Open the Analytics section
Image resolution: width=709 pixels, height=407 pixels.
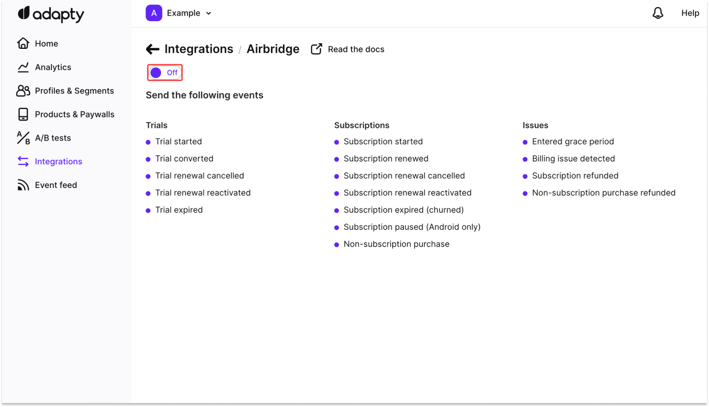(x=53, y=67)
